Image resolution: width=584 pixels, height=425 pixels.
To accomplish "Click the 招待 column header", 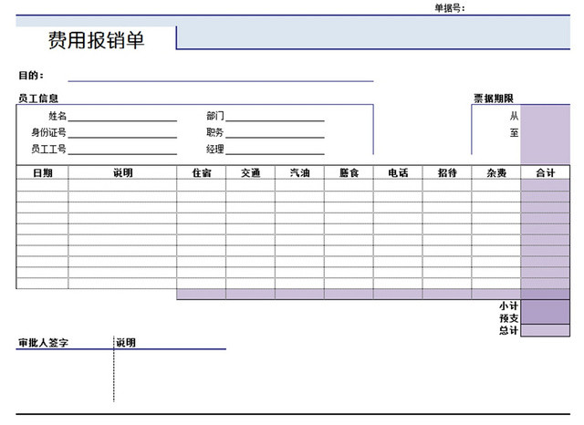I will coord(447,172).
